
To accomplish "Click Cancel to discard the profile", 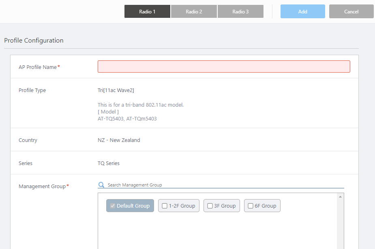I will coord(351,12).
